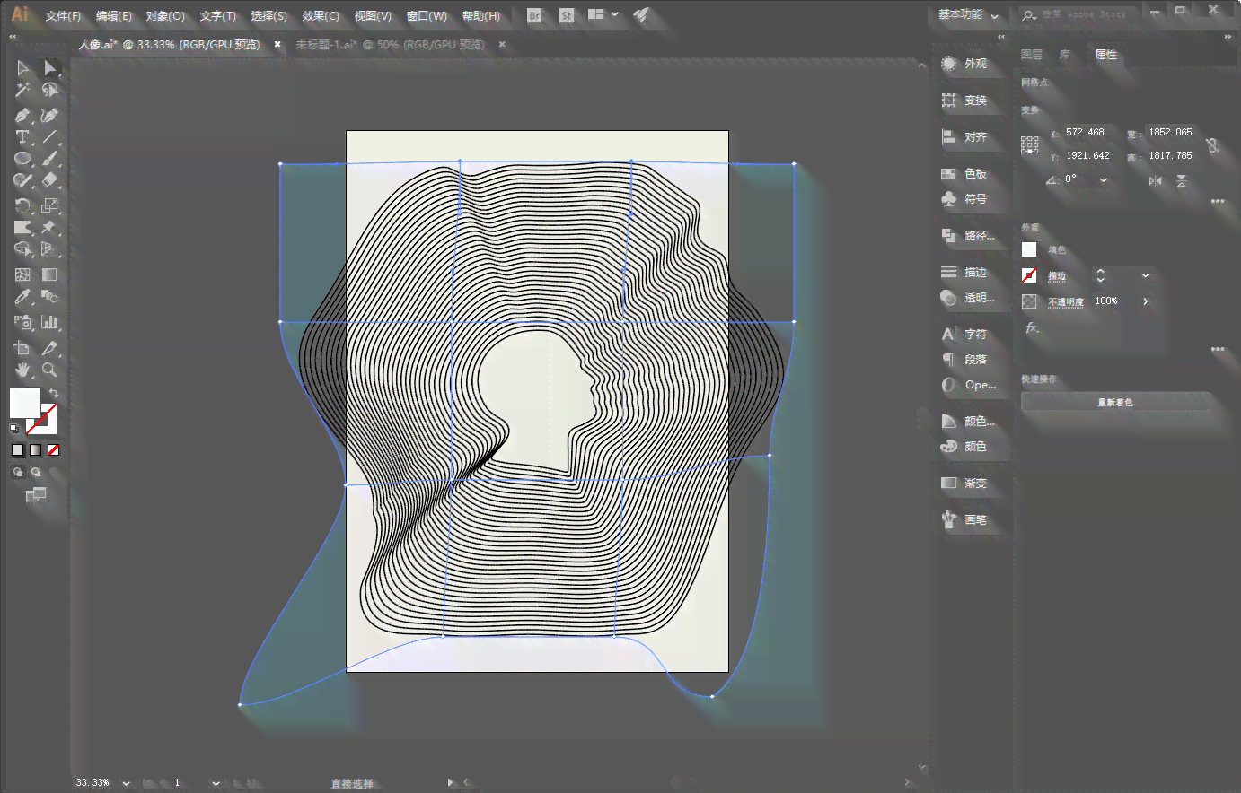Image resolution: width=1241 pixels, height=793 pixels.
Task: Select the Eyedropper tool
Action: [22, 297]
